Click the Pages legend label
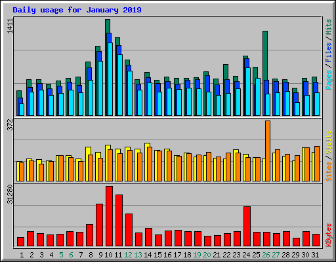Image resolution: width=336 pixels, height=262 pixels. tap(329, 80)
